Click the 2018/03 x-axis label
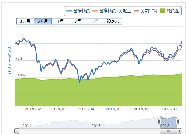Viewport: 187px width, 134px height. point(58,109)
